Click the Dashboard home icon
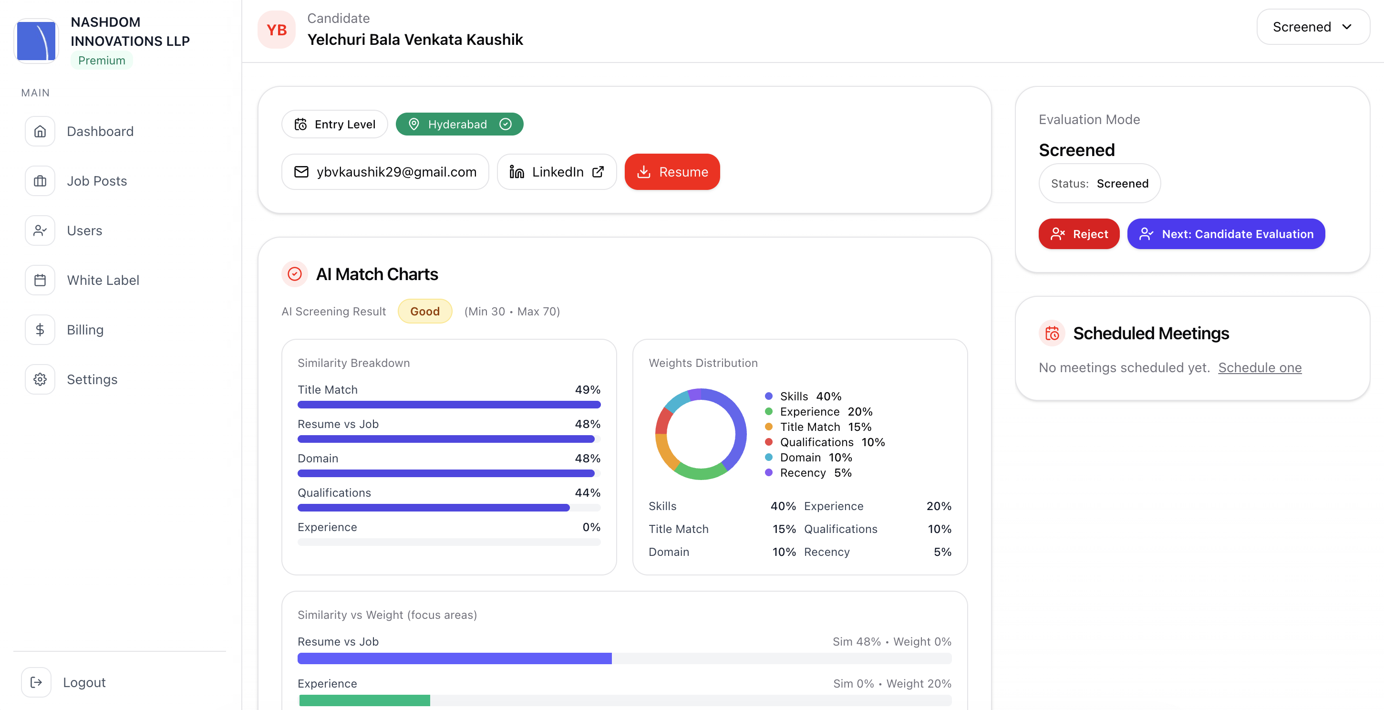This screenshot has width=1384, height=710. [40, 131]
